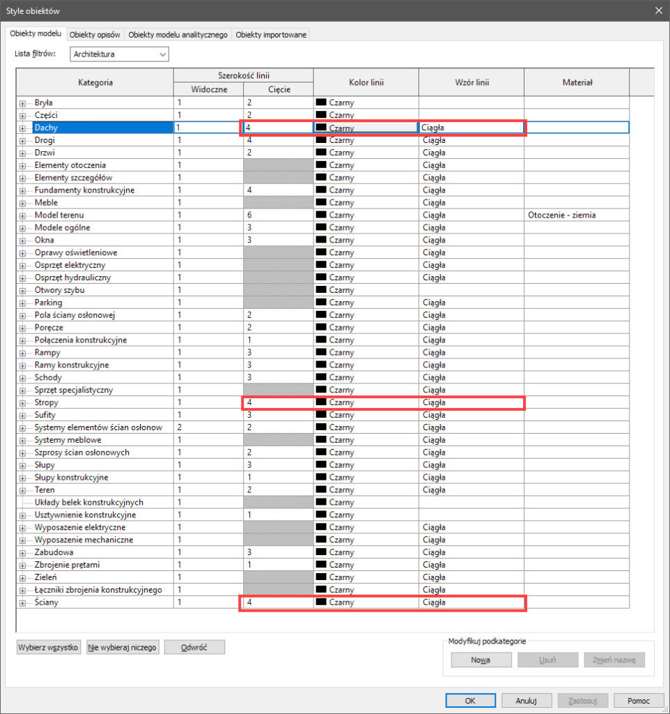Viewport: 670px width, 714px height.
Task: Click Wybierz wszystko button
Action: click(49, 647)
